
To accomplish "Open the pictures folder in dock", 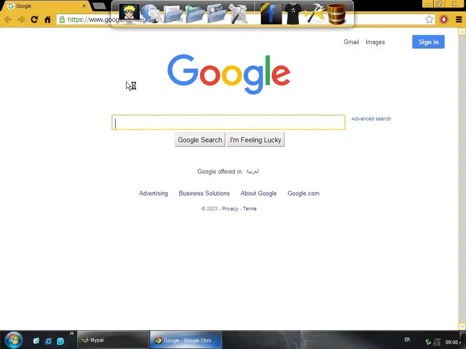I will coord(217,14).
